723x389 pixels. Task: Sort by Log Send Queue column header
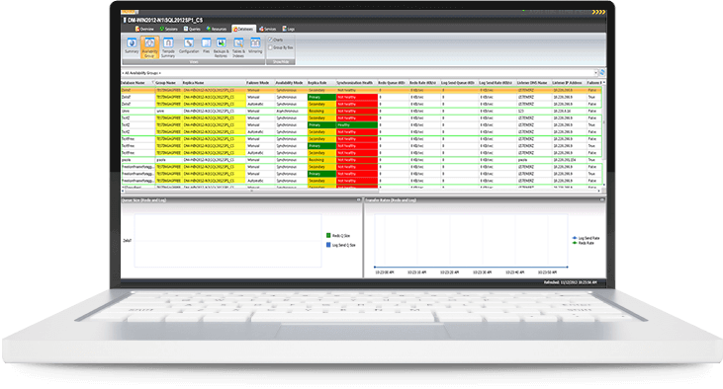(458, 83)
